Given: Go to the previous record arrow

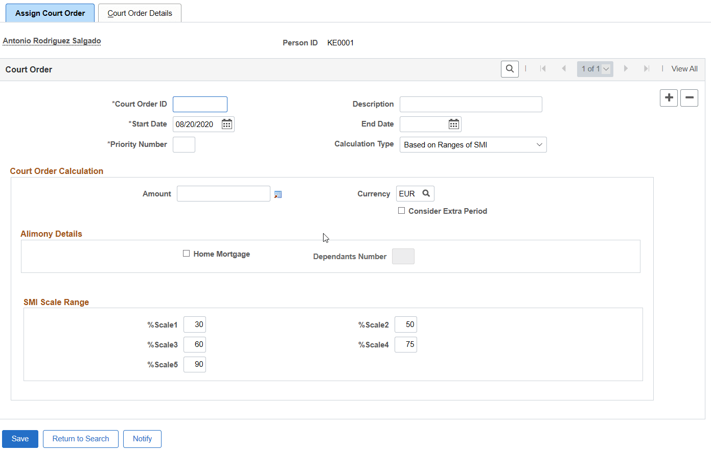Looking at the screenshot, I should pos(564,68).
